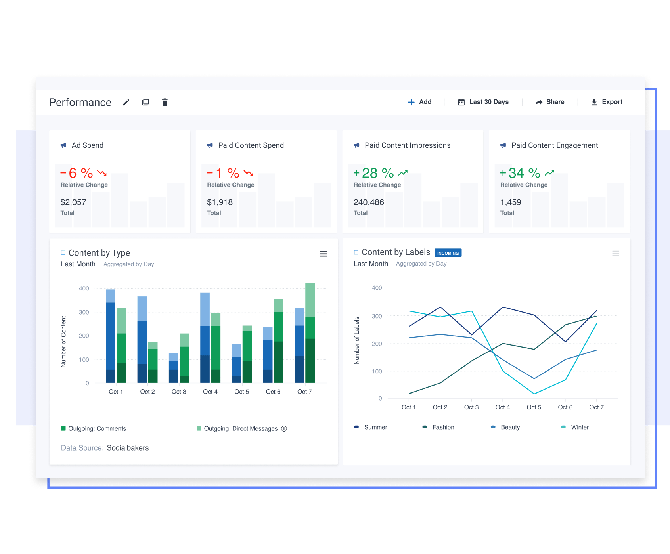670x554 pixels.
Task: Open the Socialbakers data source link
Action: tap(128, 448)
